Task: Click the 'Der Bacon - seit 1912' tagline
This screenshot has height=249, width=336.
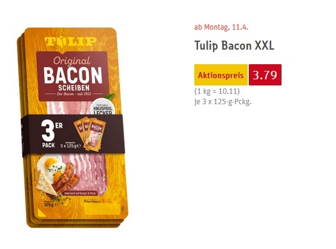Action: (x=74, y=94)
